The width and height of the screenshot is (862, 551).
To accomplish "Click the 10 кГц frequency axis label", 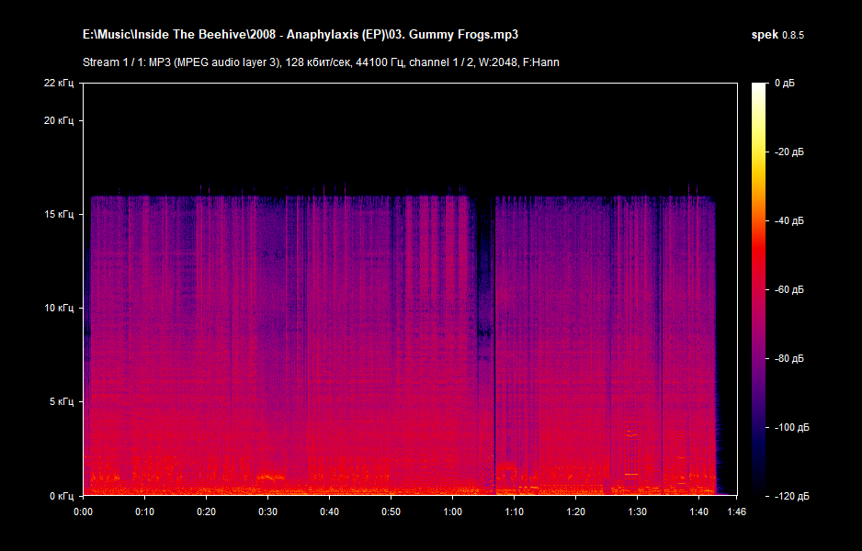I will (x=60, y=308).
